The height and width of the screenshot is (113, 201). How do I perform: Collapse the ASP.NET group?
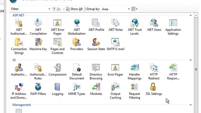(x=191, y=15)
